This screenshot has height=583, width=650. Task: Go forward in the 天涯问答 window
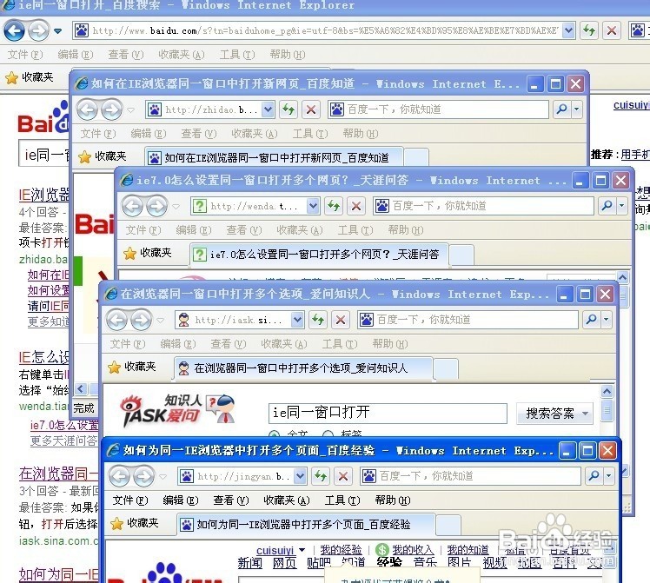156,206
